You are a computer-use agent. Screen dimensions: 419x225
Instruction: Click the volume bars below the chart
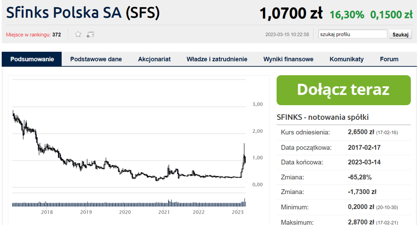[128, 204]
